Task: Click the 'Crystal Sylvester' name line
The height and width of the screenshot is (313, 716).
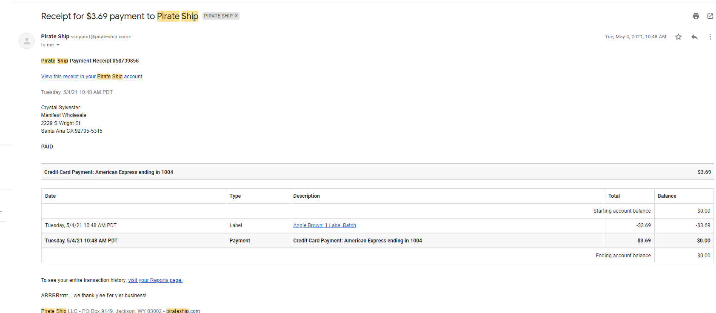Action: pos(60,108)
